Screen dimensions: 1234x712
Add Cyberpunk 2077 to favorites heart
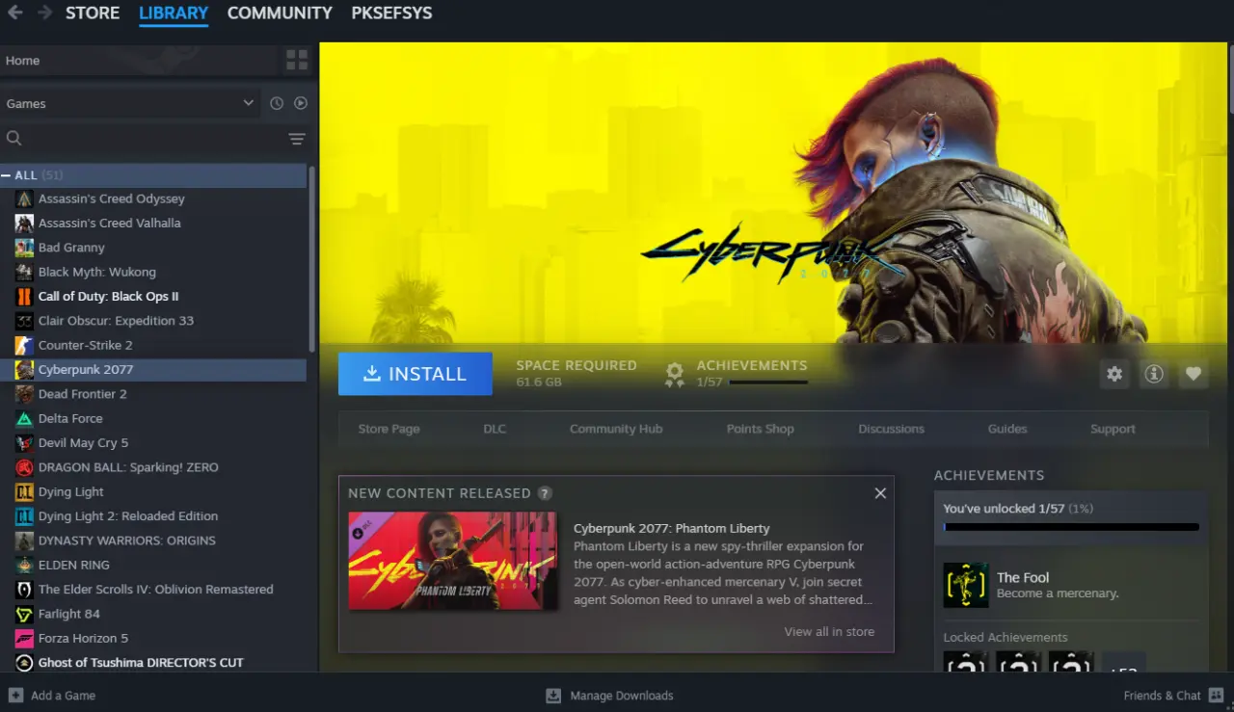tap(1194, 374)
